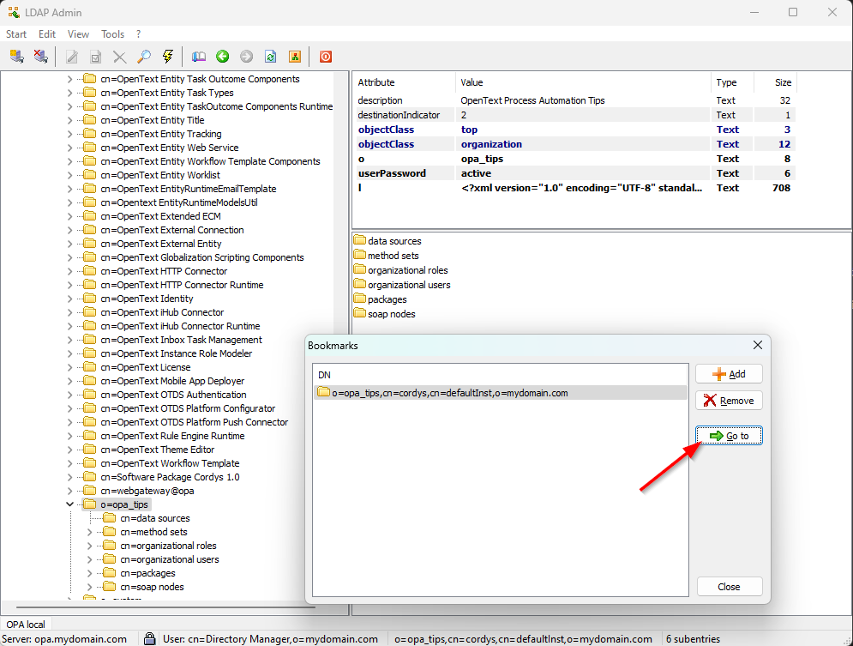Click the schema tree toolbar icon
The width and height of the screenshot is (853, 646).
coord(294,57)
